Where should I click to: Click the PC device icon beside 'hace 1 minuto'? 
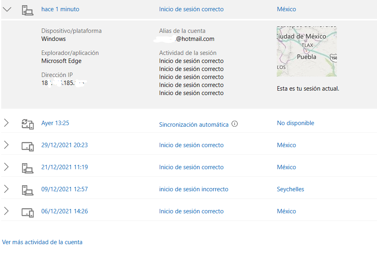pyautogui.click(x=28, y=10)
